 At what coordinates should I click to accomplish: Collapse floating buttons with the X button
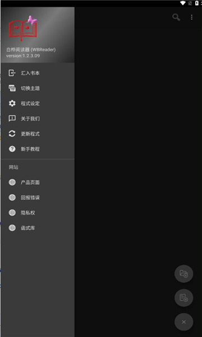(183, 322)
